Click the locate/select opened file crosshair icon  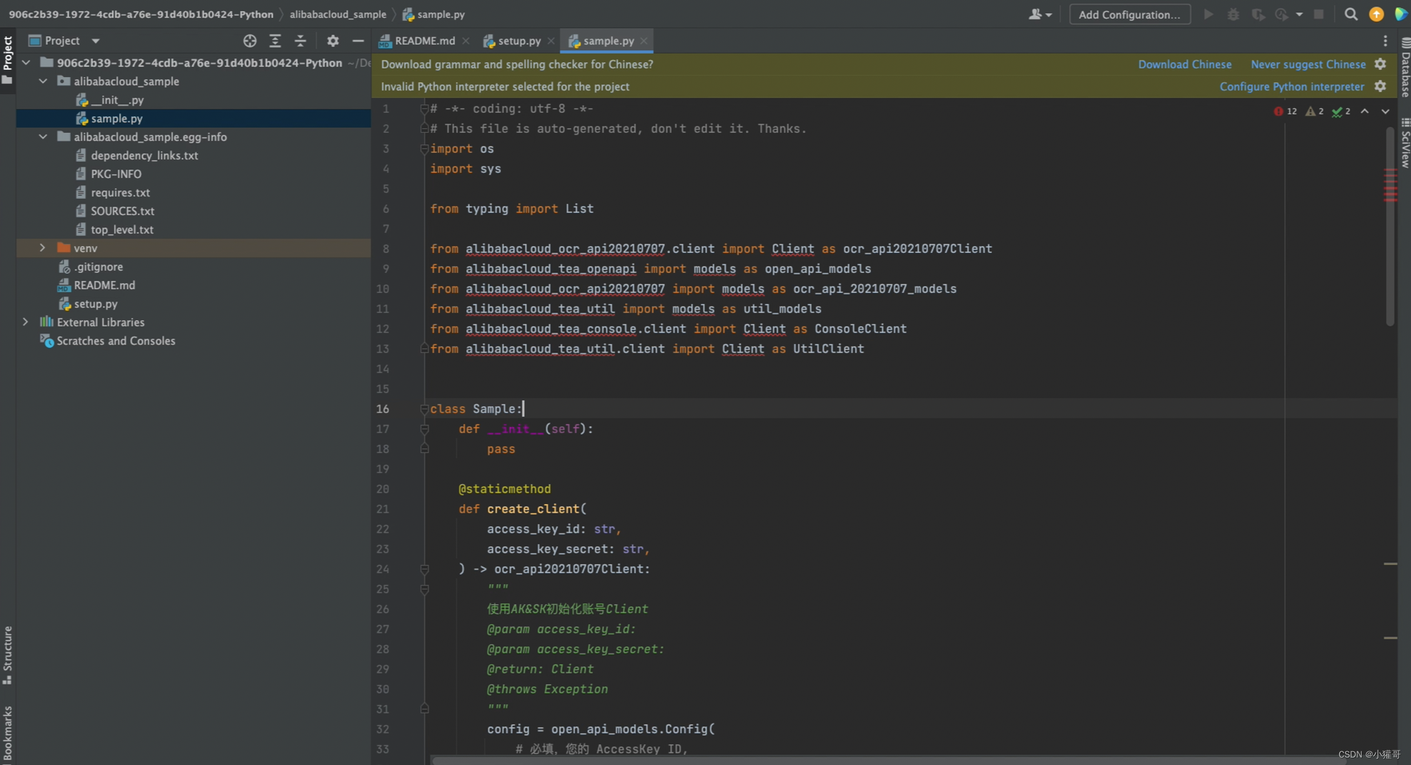[249, 40]
